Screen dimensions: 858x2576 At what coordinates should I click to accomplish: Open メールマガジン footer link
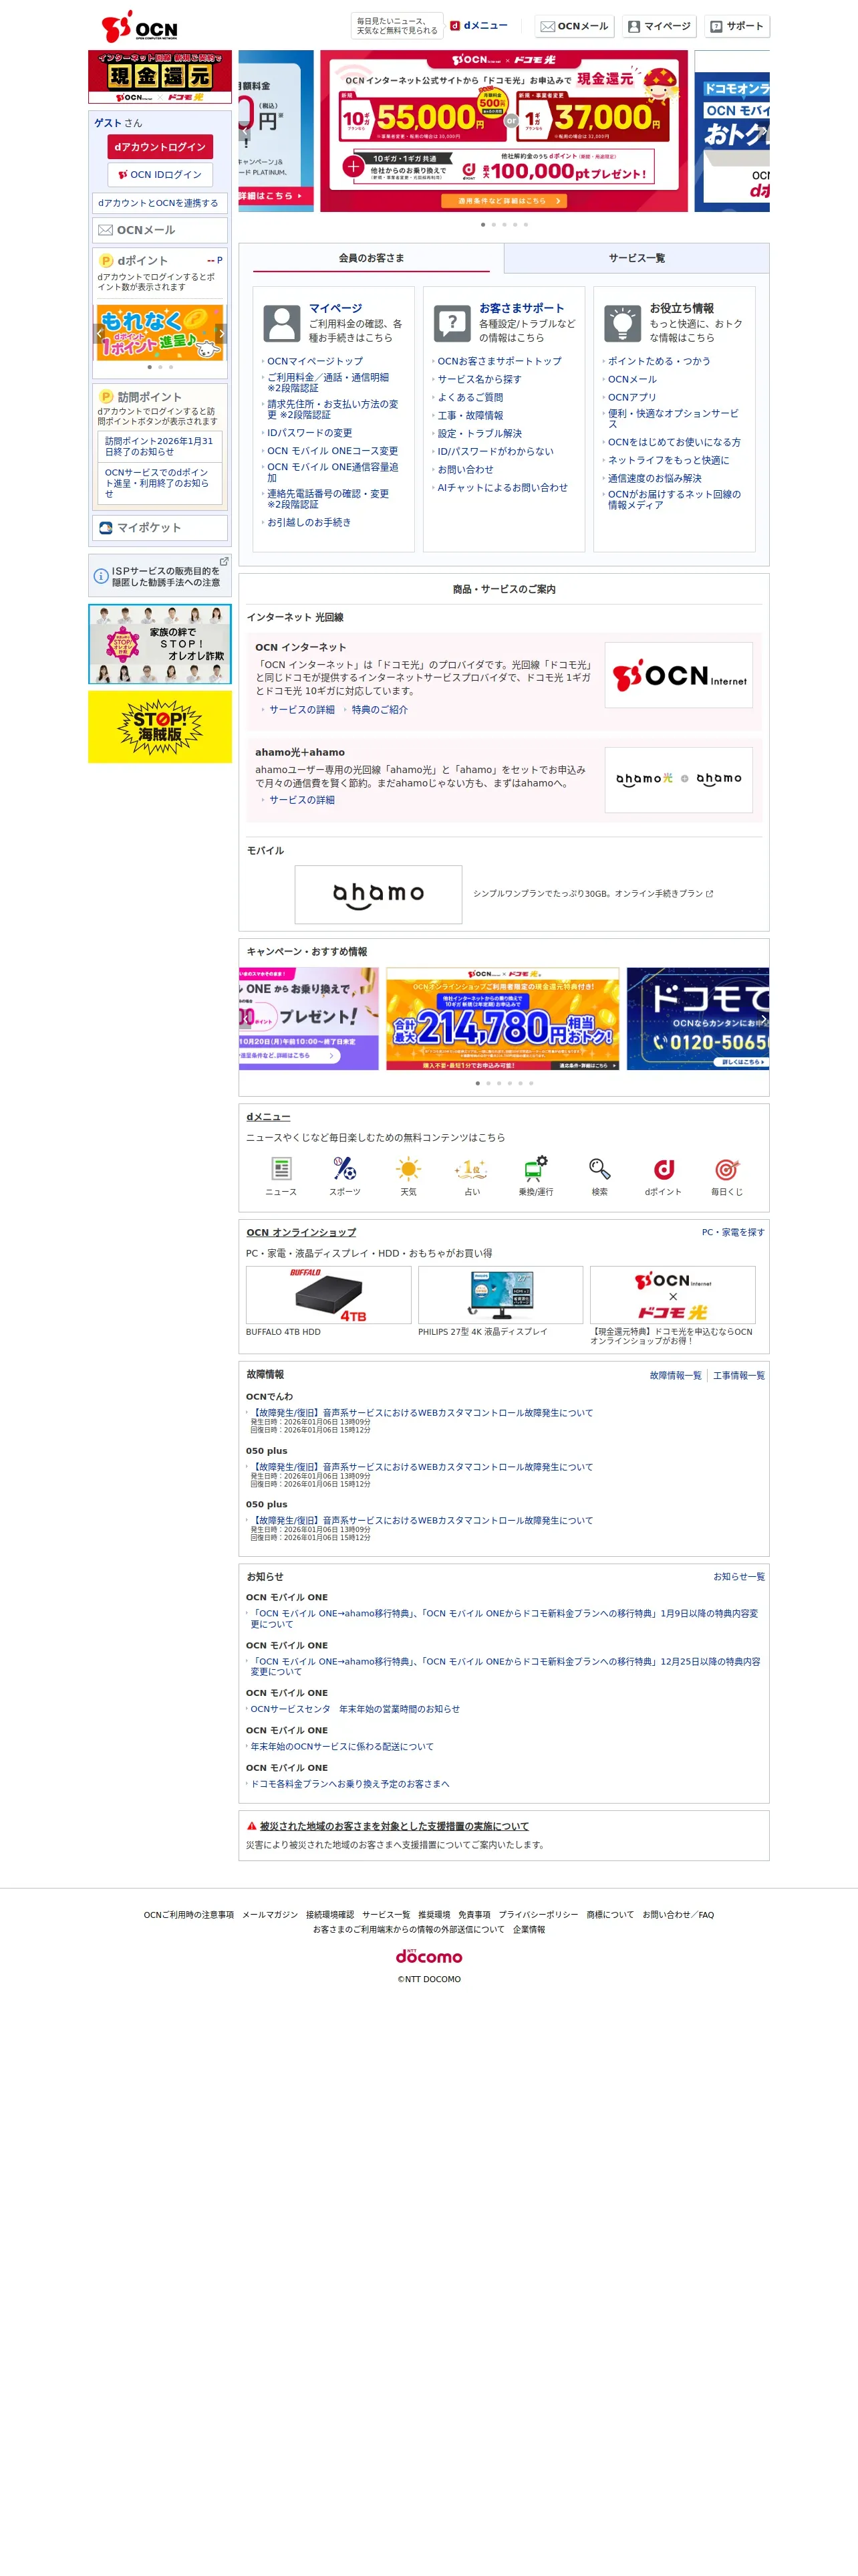pos(270,1915)
